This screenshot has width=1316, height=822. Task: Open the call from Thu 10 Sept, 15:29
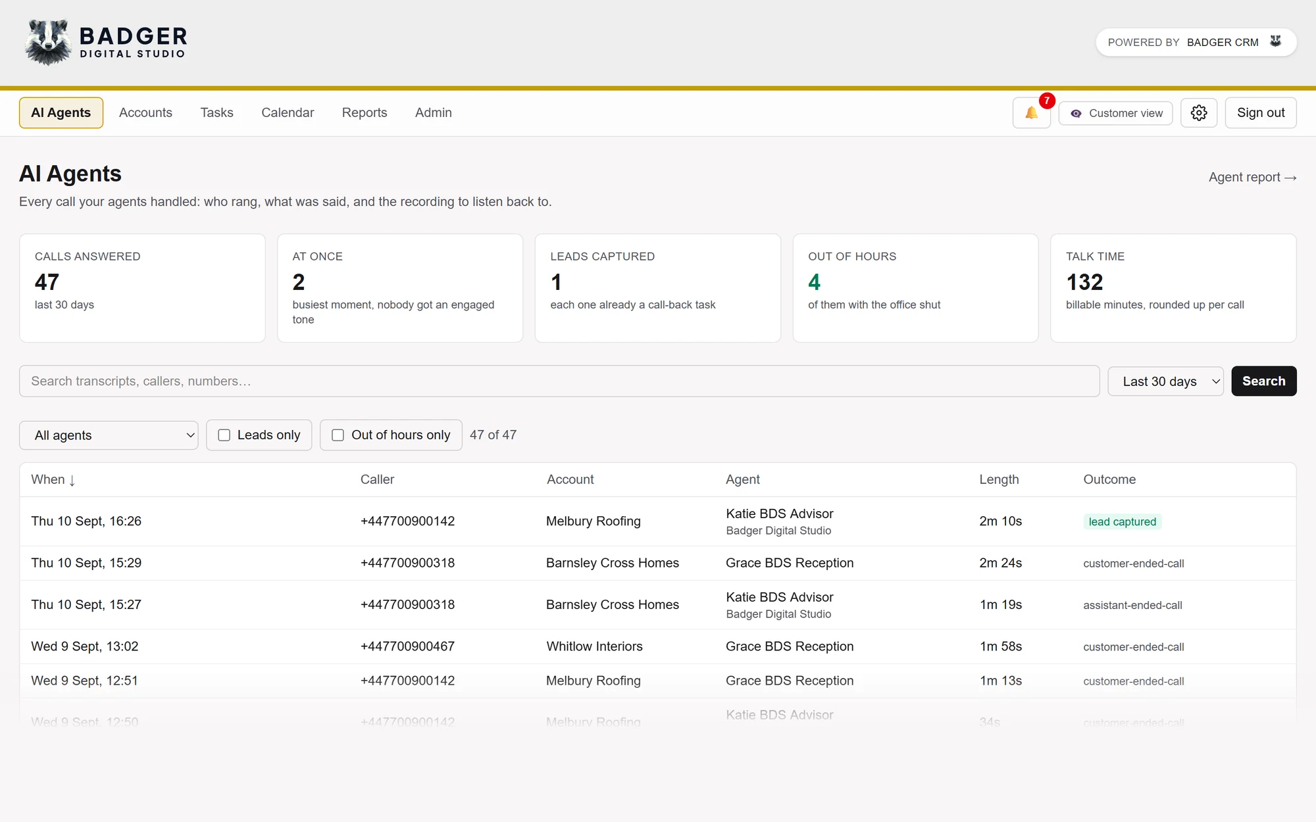[x=658, y=563]
